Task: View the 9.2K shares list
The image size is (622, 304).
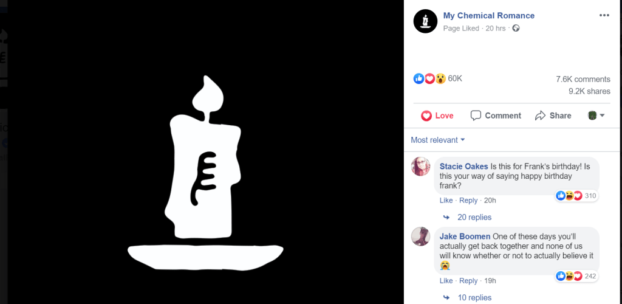Action: pos(589,91)
